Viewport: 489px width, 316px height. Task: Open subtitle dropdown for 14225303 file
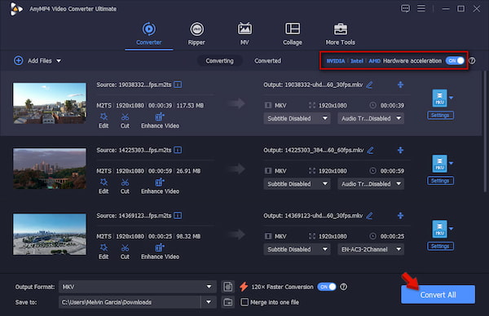[297, 184]
